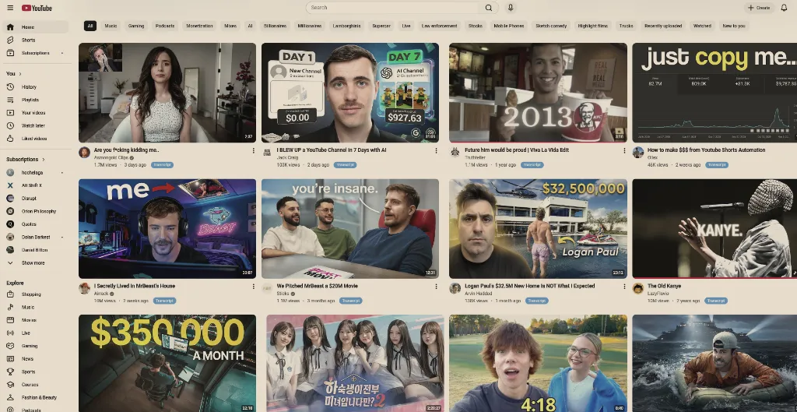Open News in Explore section
Viewport: 797px width, 412px height.
pyautogui.click(x=35, y=358)
